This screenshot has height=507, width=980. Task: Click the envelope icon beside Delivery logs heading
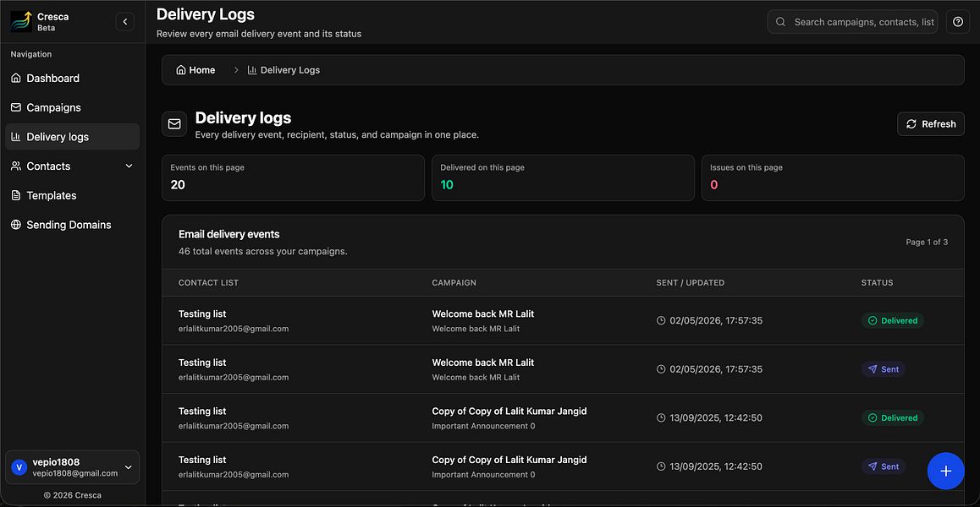174,123
